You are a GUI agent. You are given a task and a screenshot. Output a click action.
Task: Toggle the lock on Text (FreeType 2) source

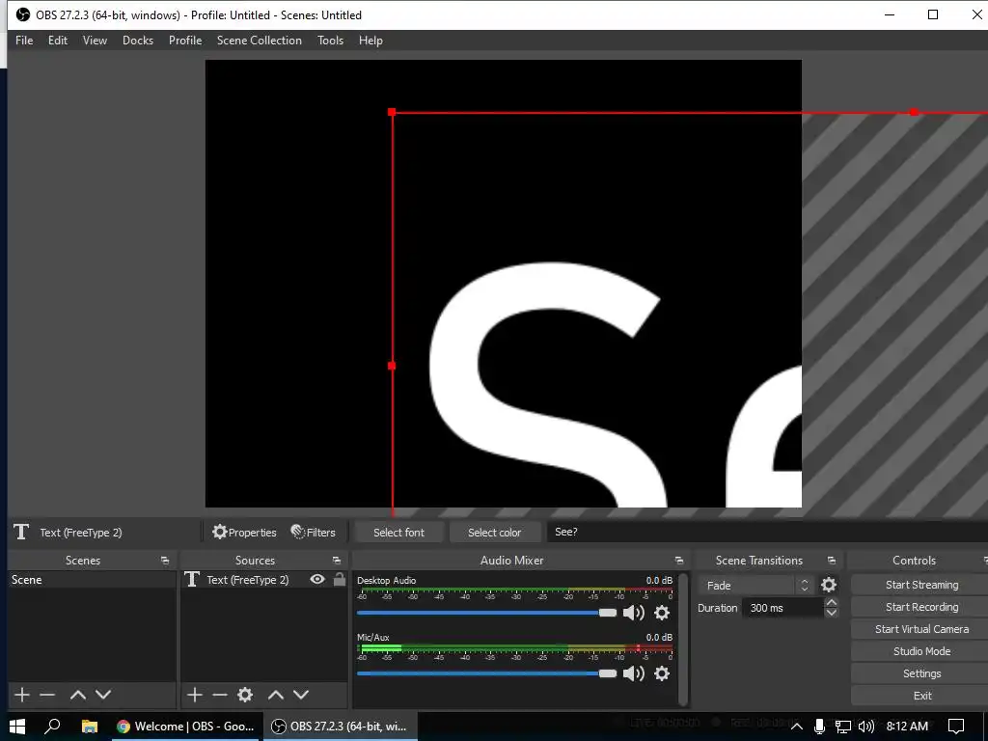340,579
